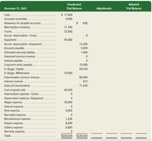Click Allowance for doubtful accounts credit 828
152x141 pixels.
[x=82, y=23]
